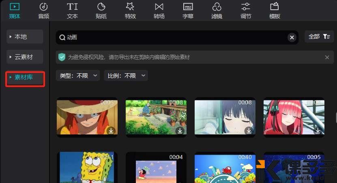Viewport: 337px width, 183px height.
Task: Open the 比例 (Ratio) dropdown
Action: coord(126,76)
